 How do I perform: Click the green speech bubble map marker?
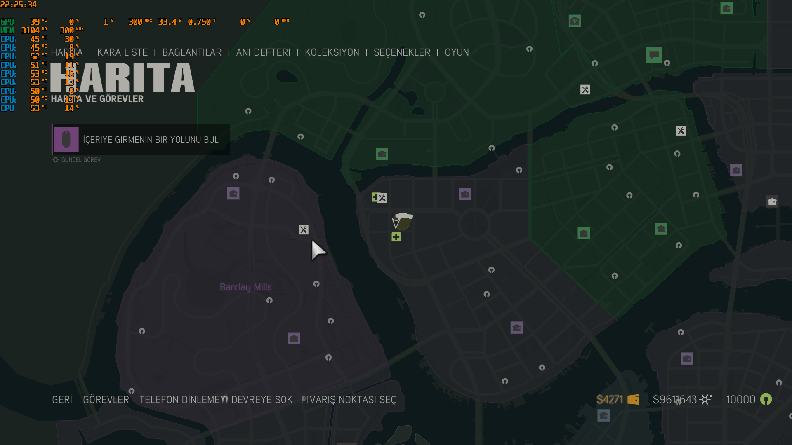pos(654,55)
